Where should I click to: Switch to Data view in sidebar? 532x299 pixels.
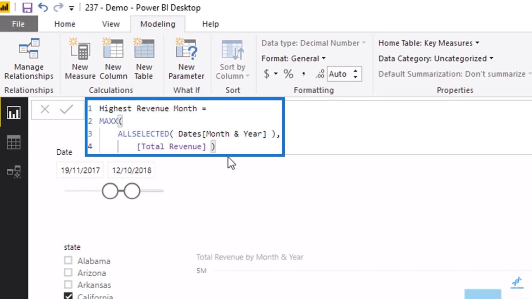tap(14, 142)
